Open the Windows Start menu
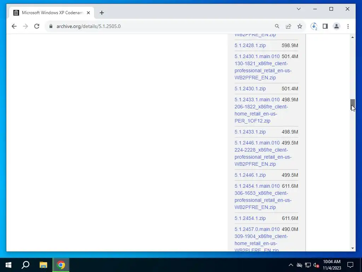 coord(8,265)
